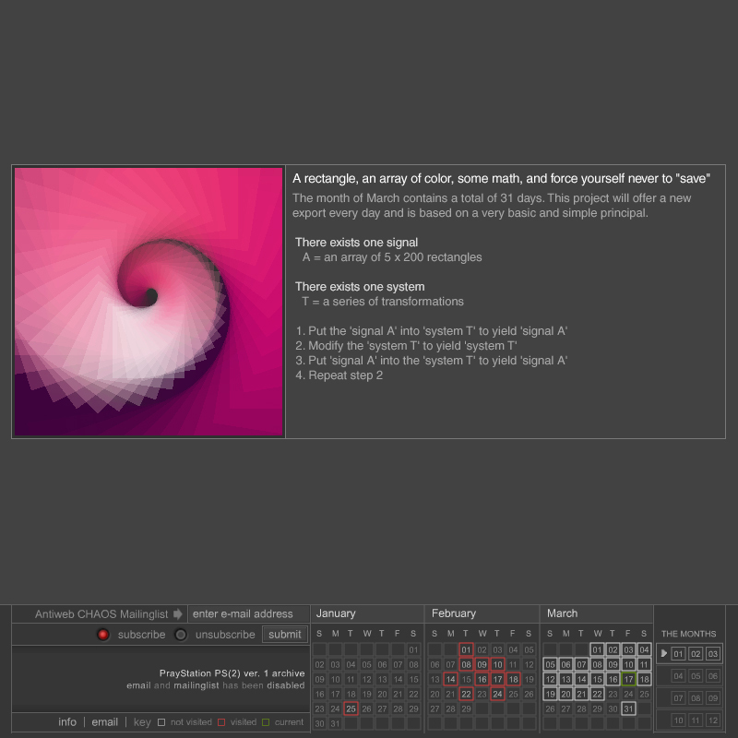The height and width of the screenshot is (738, 738).
Task: Click the submit button
Action: tap(285, 635)
